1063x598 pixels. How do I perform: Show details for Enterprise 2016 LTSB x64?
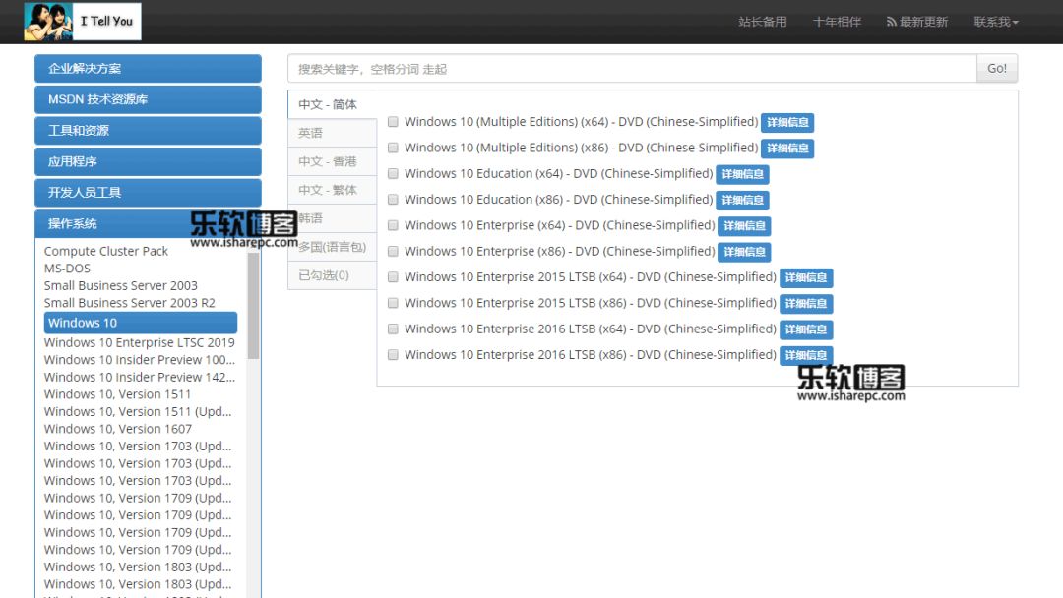tap(806, 329)
